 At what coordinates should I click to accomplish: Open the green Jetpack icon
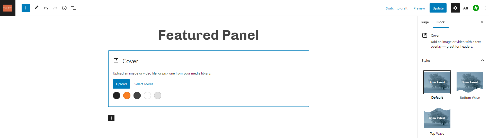pos(476,8)
